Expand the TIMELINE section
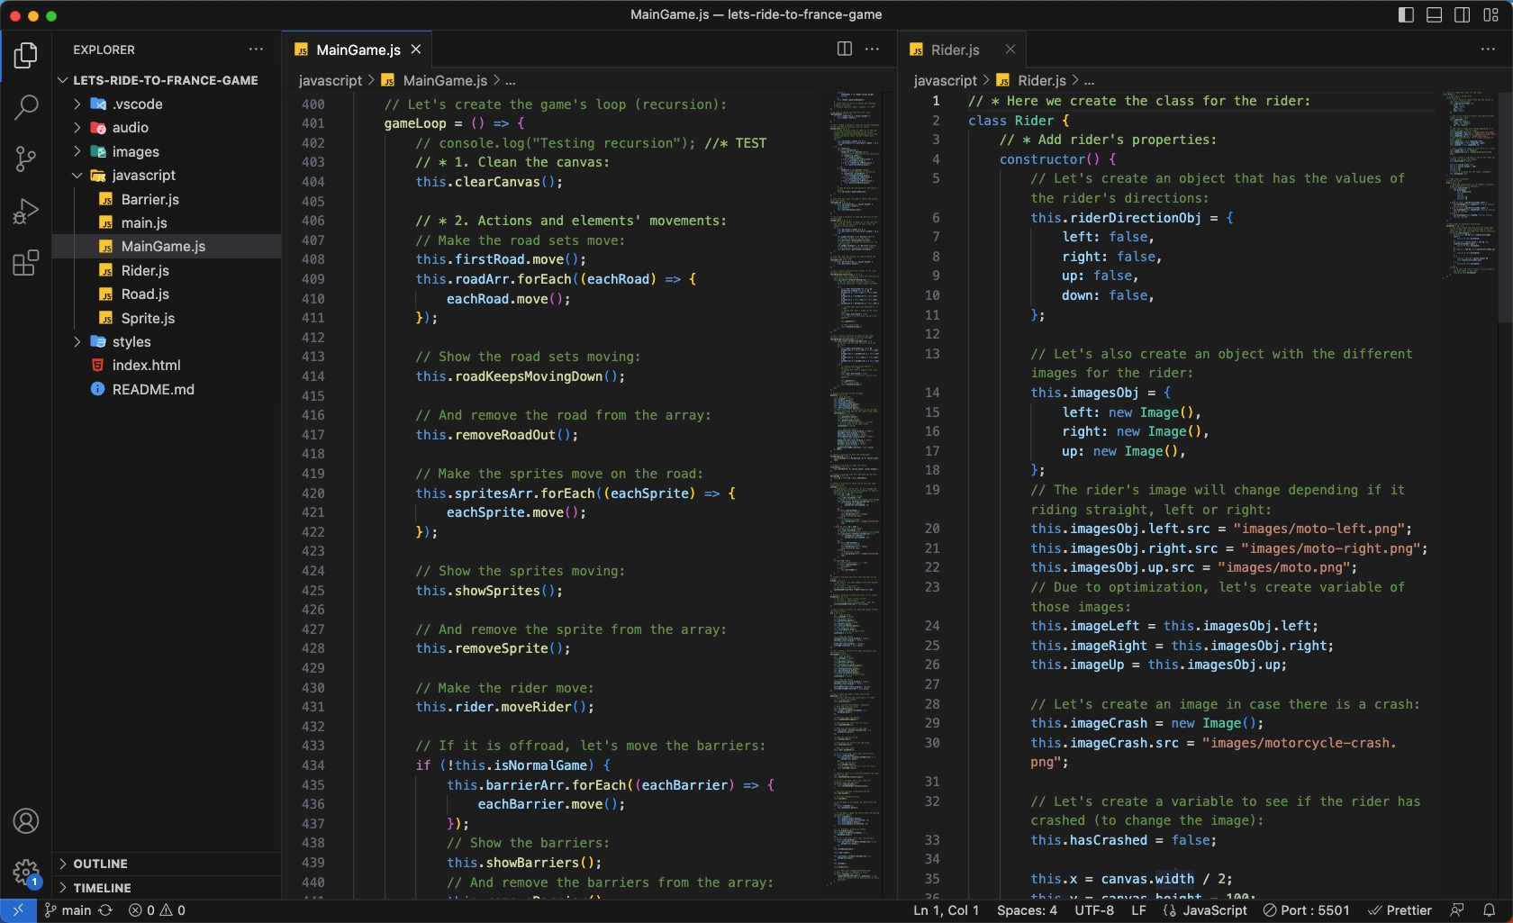1513x923 pixels. point(166,888)
